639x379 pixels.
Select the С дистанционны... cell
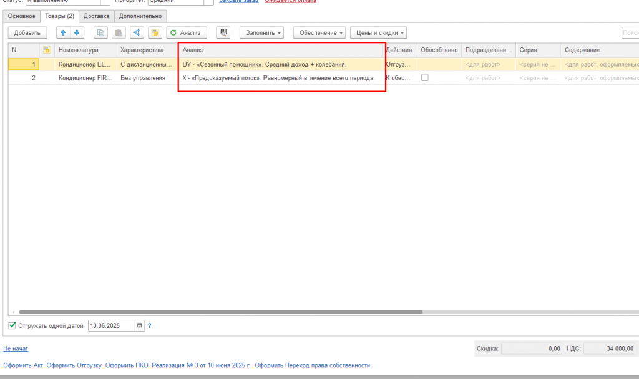coord(147,64)
